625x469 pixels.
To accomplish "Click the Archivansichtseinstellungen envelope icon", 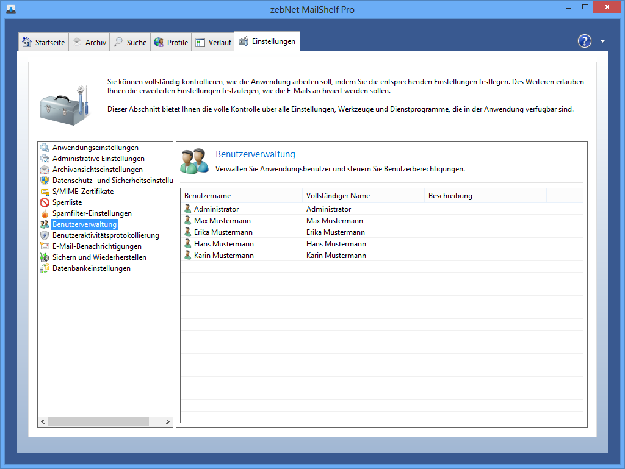I will pyautogui.click(x=45, y=170).
